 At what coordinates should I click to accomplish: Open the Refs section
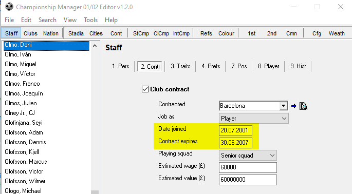tap(206, 33)
